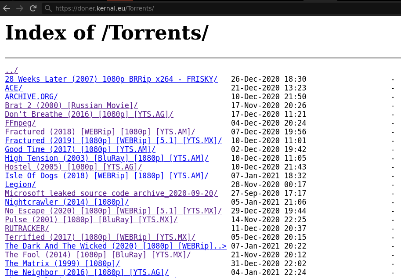Open The Dark And The Wicked folder
This screenshot has width=401, height=278.
116,246
